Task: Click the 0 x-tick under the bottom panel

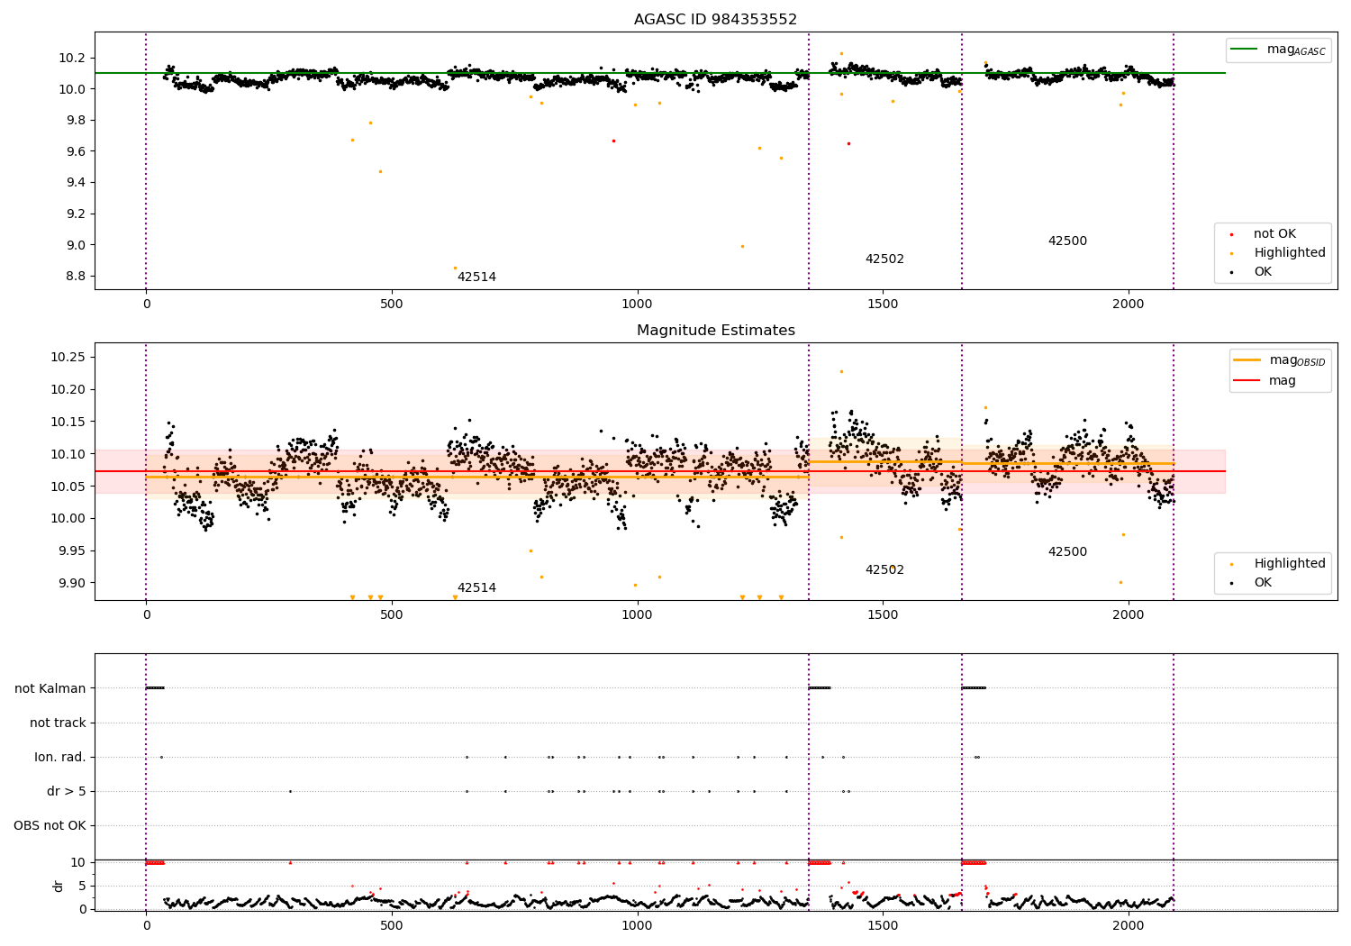Action: pos(146,925)
